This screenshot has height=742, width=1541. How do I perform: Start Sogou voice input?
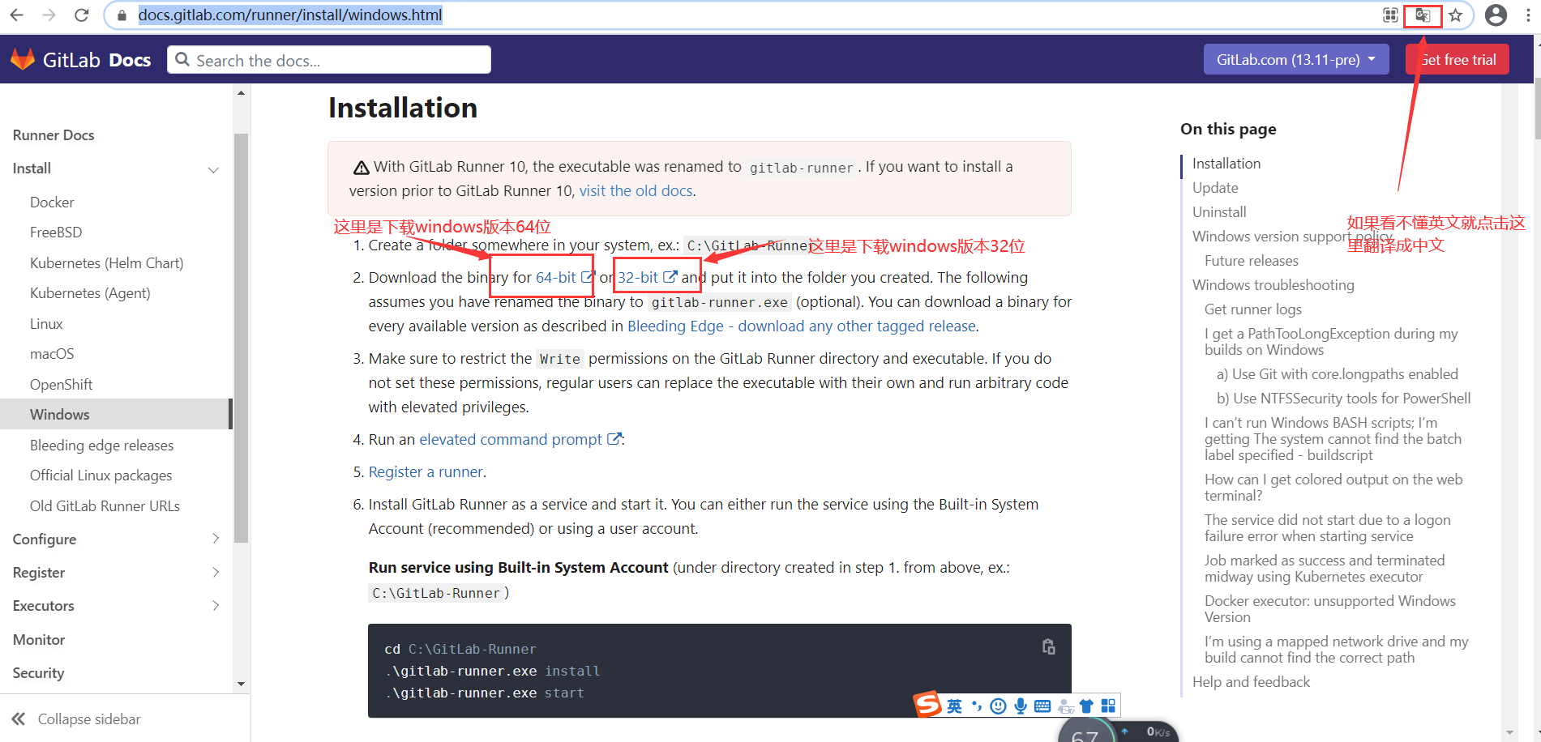tap(1020, 705)
